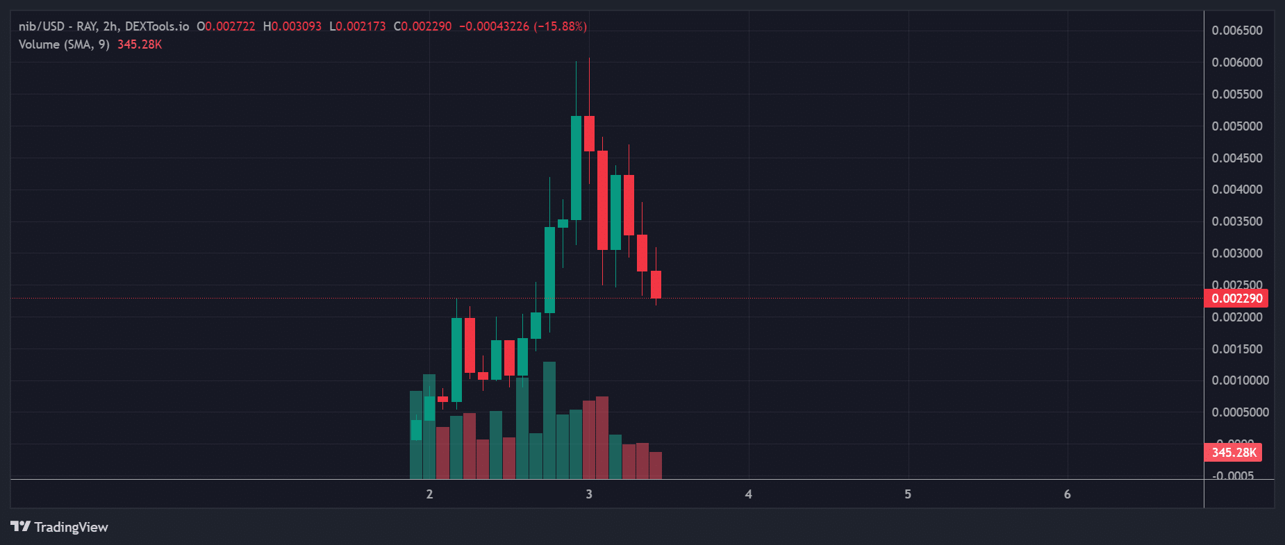Click date label 4 on time axis
This screenshot has height=545, width=1285.
[x=748, y=494]
